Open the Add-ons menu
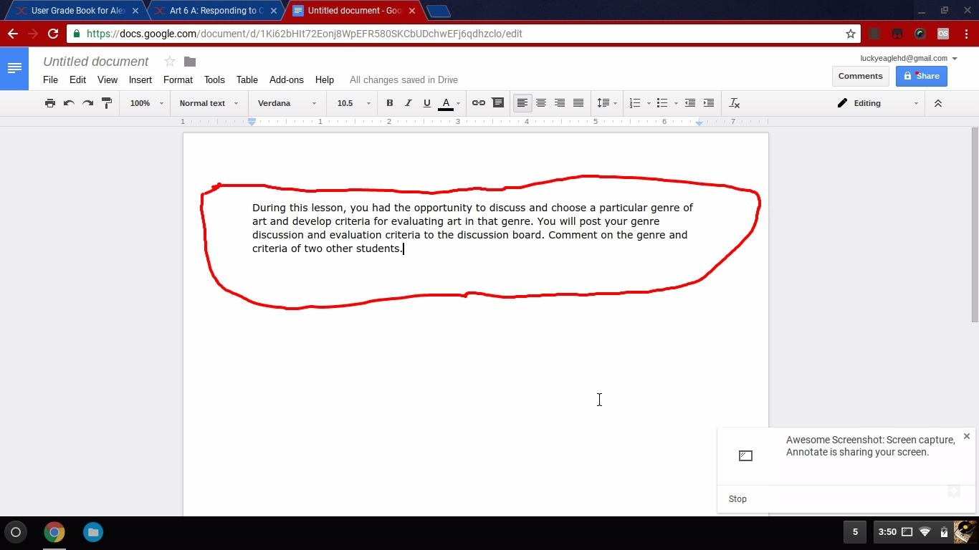This screenshot has width=979, height=550. 286,79
